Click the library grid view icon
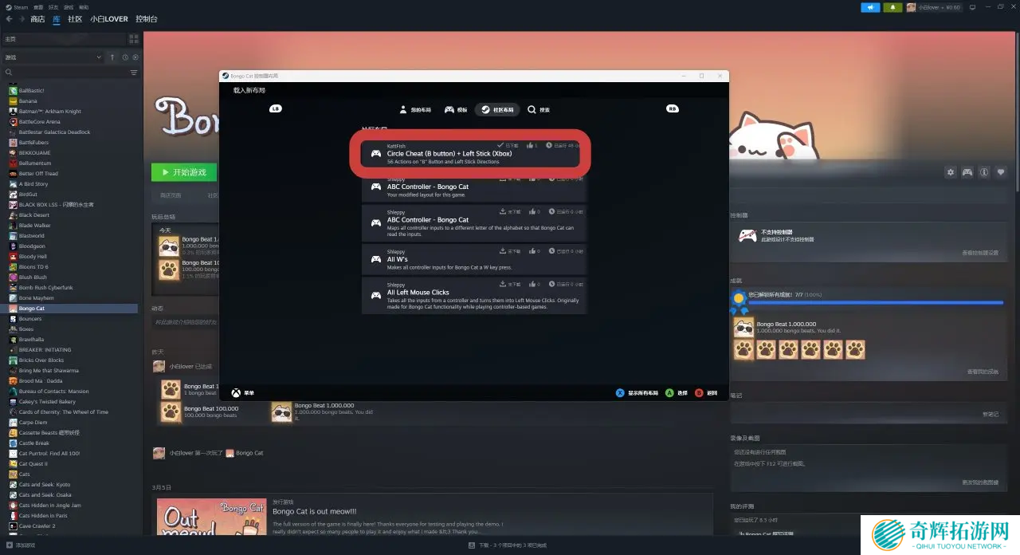 pos(133,39)
